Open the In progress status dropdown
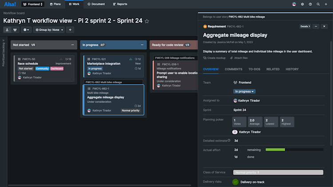 pyautogui.click(x=244, y=91)
